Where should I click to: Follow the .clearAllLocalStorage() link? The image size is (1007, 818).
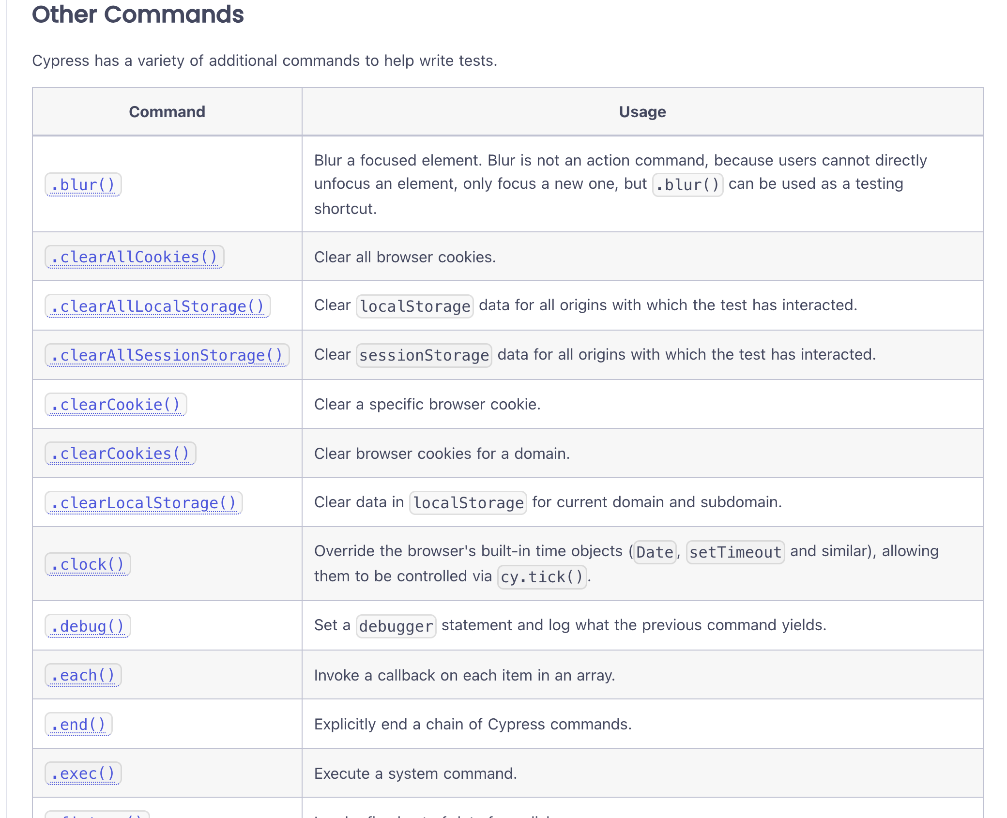(157, 306)
